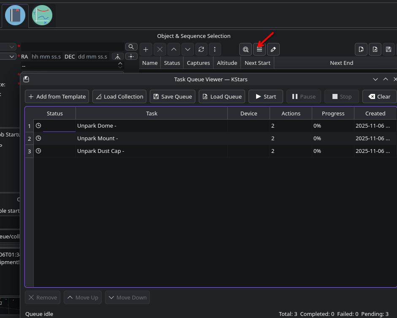Click the magnifier-in-circle toolbar icon

click(246, 49)
